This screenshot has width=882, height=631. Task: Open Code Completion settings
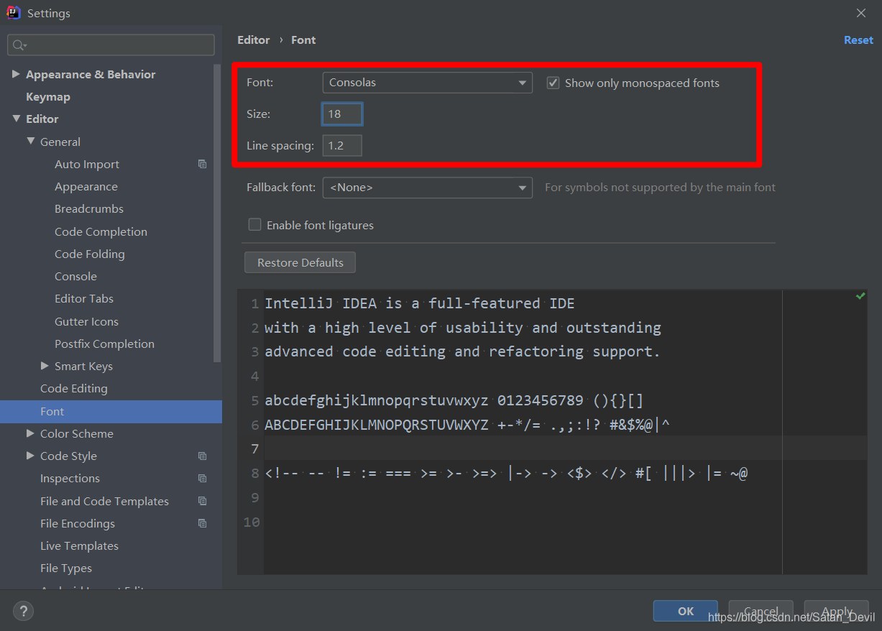[101, 231]
